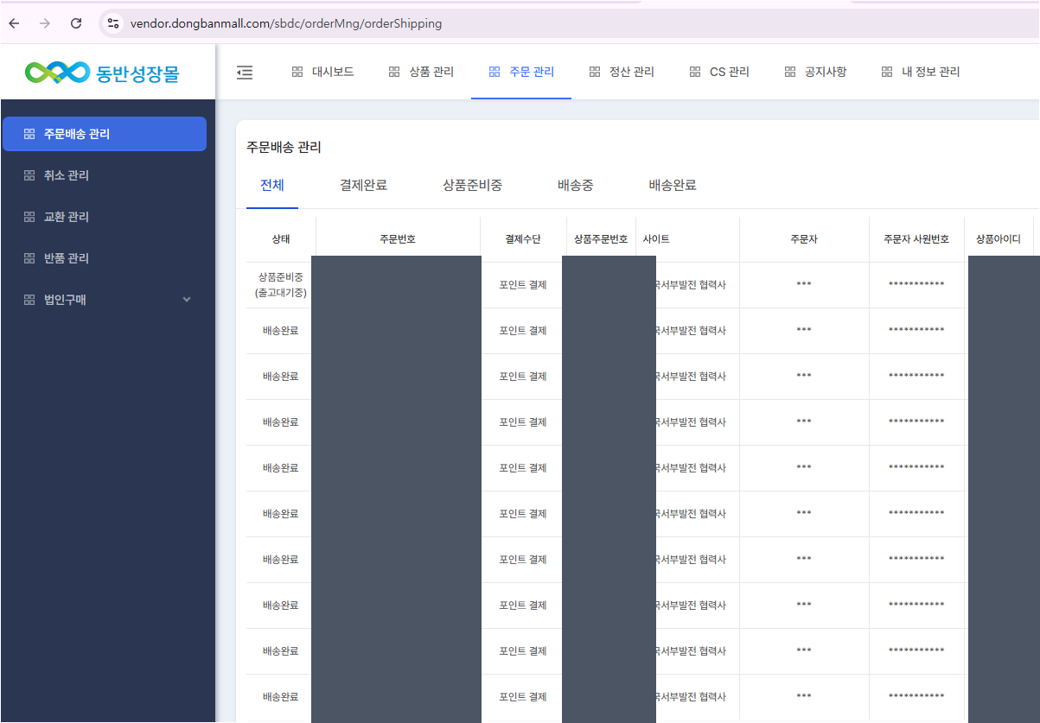Click grid icon beside 교환 관리

click(x=29, y=217)
